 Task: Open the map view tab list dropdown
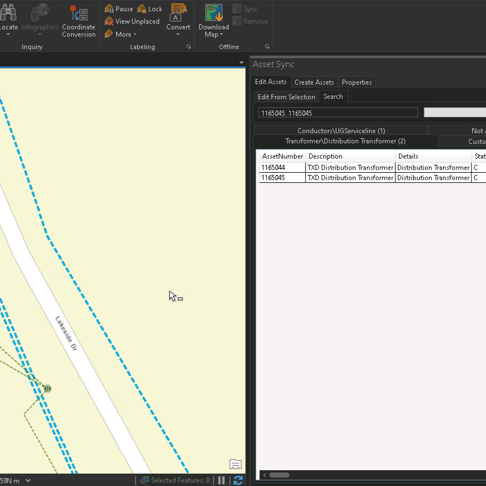[x=242, y=63]
